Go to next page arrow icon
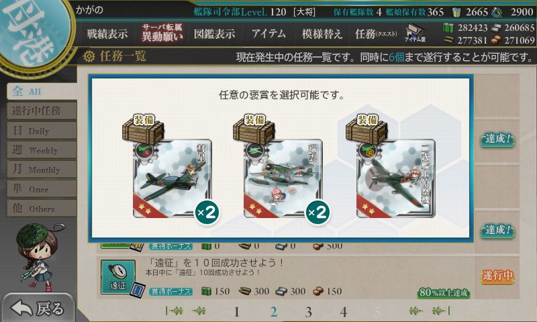537x322 pixels. (416, 311)
